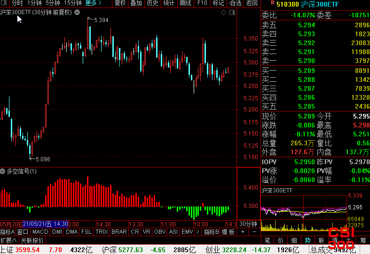Select the 价 tab in the right panel
The height and width of the screenshot is (254, 370).
tap(281, 240)
